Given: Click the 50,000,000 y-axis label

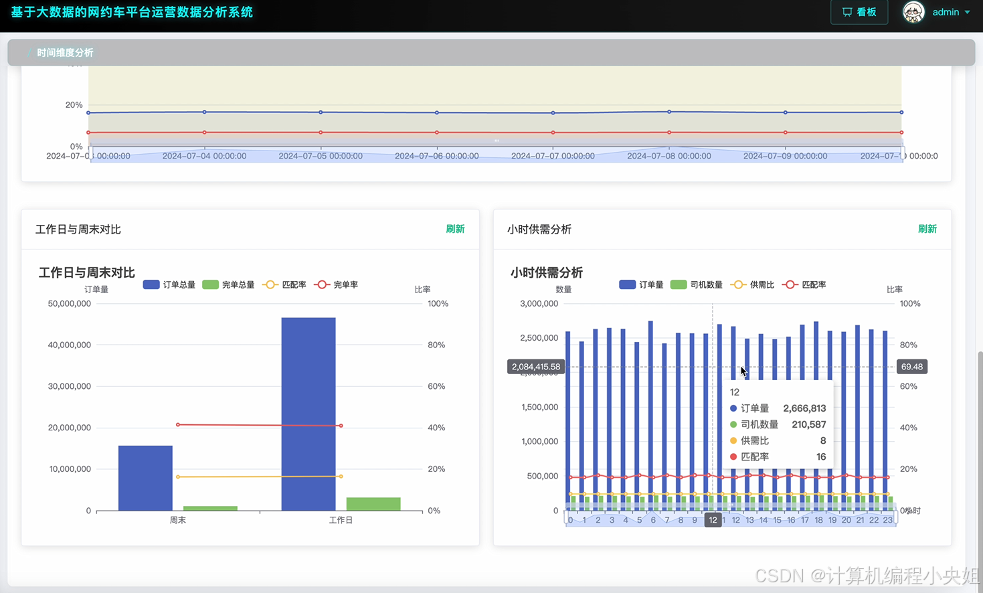Looking at the screenshot, I should [69, 303].
